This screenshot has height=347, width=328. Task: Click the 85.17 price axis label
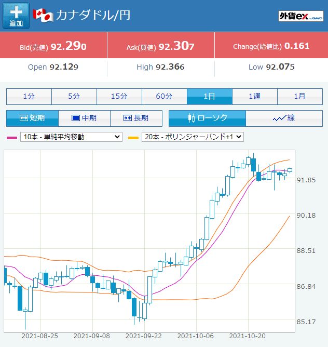click(306, 322)
